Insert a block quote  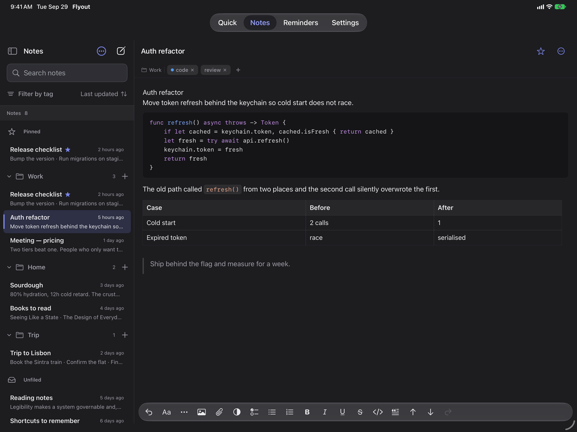(395, 412)
